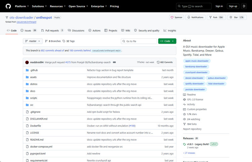Open the Enterprise dropdown
This screenshot has width=252, height=162.
99,6
